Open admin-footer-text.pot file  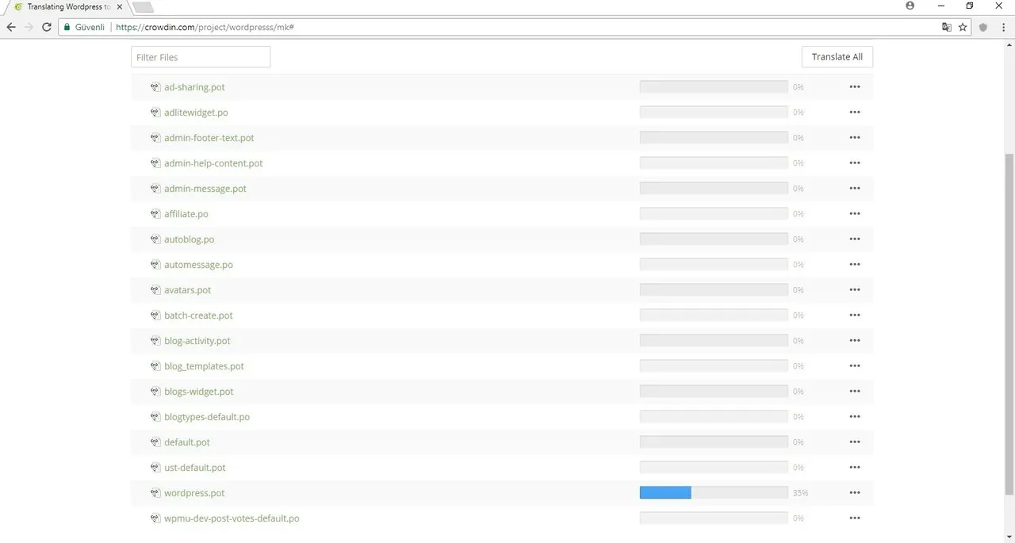point(209,138)
